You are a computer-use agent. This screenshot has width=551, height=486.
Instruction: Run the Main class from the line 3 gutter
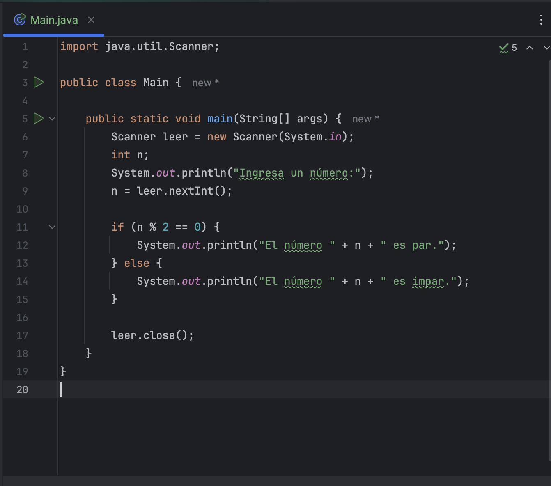[39, 82]
